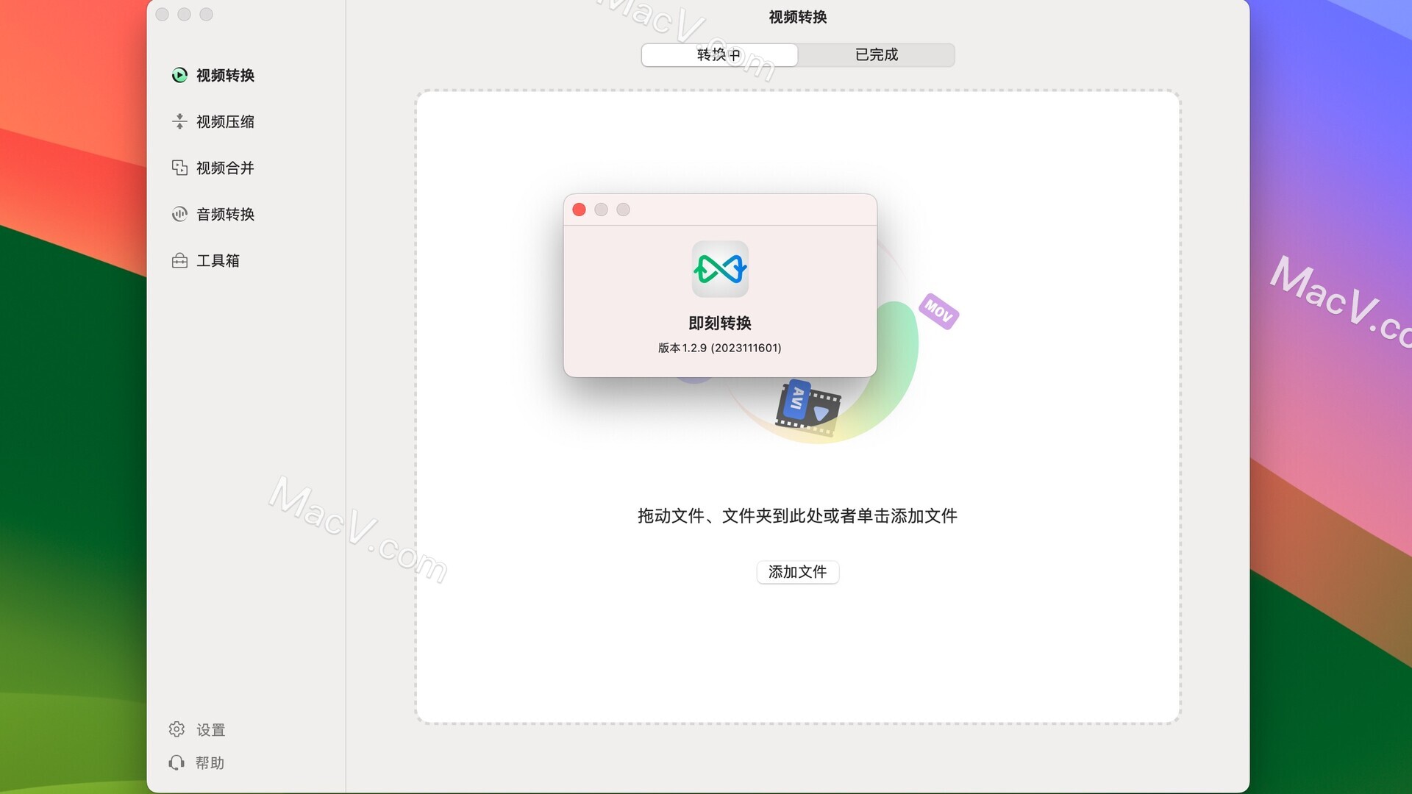Switch to the 转换中 tab
Image resolution: width=1412 pixels, height=794 pixels.
pyautogui.click(x=719, y=54)
